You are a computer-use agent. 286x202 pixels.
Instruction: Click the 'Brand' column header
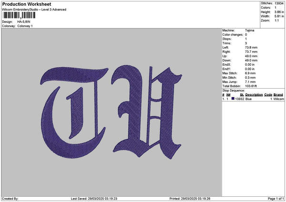pyautogui.click(x=278, y=95)
